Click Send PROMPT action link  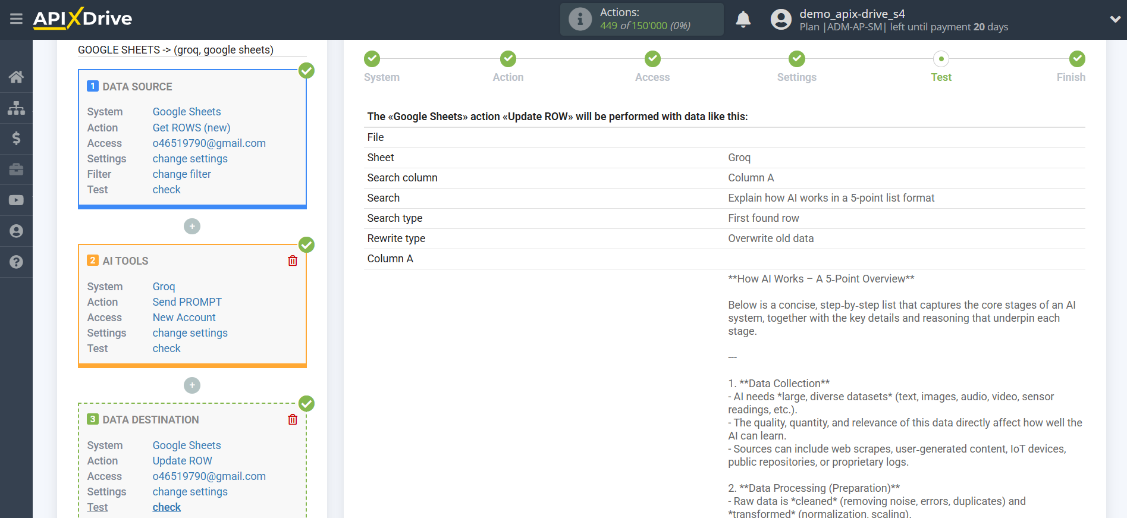[187, 302]
